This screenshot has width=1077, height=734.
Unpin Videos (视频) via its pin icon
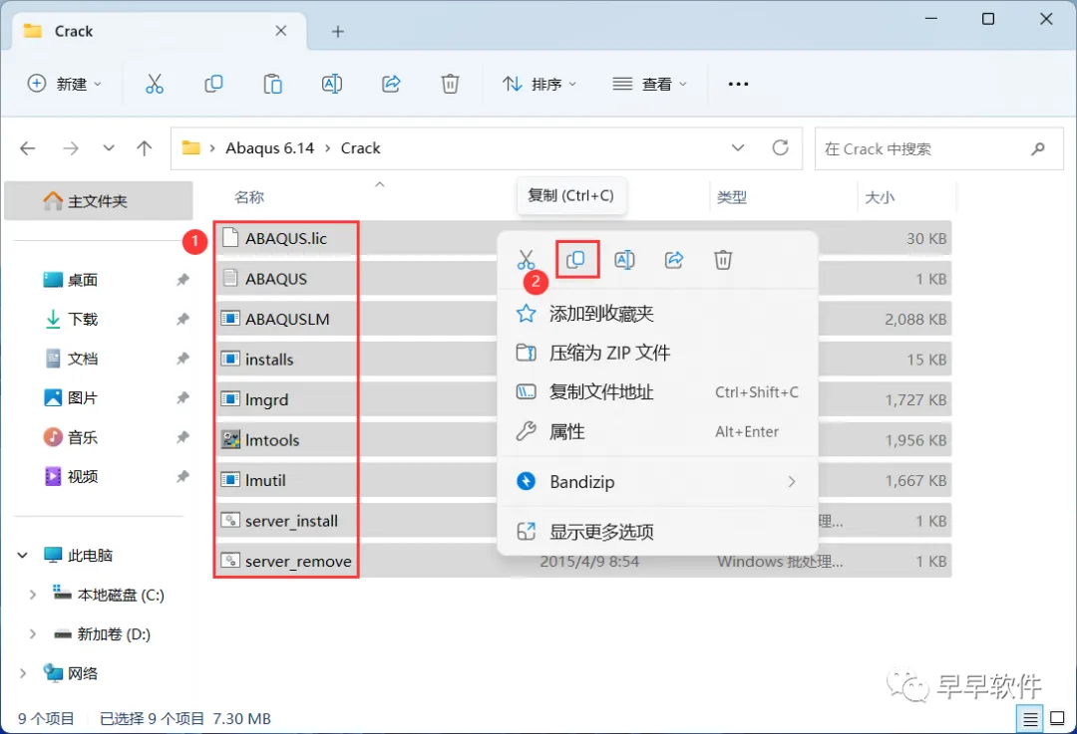coord(182,476)
